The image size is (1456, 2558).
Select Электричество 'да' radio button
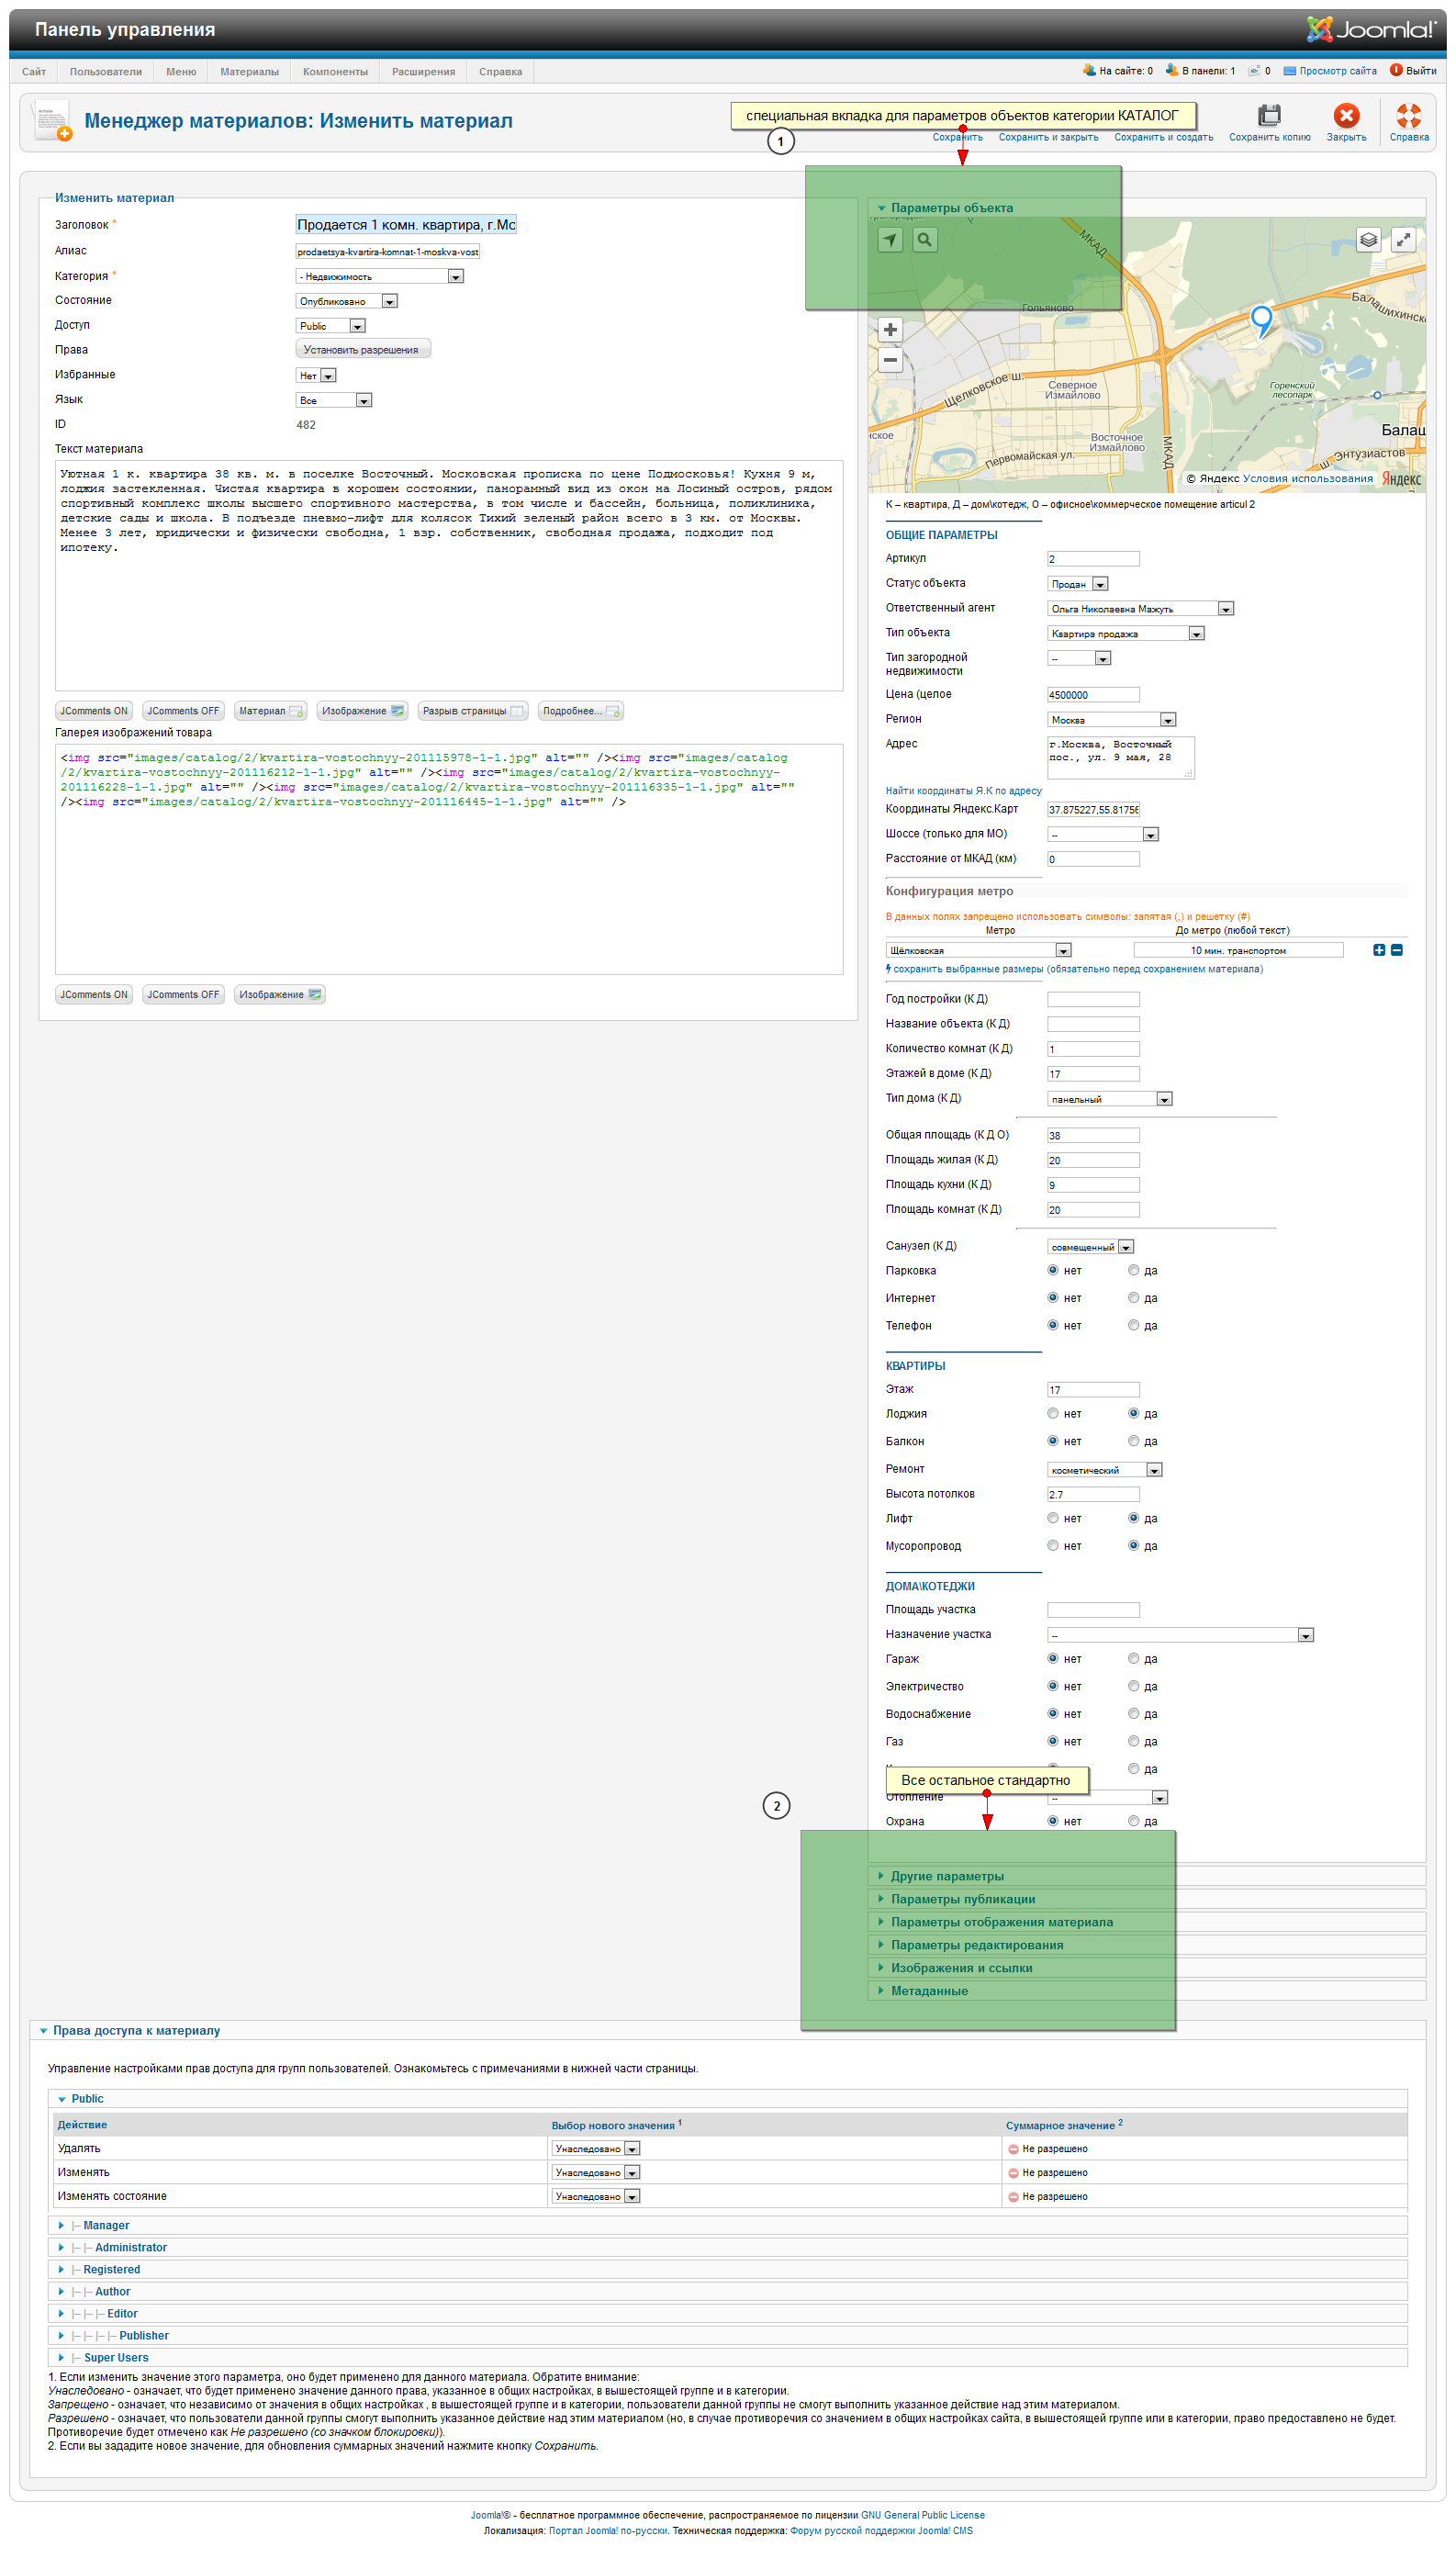point(1133,1686)
